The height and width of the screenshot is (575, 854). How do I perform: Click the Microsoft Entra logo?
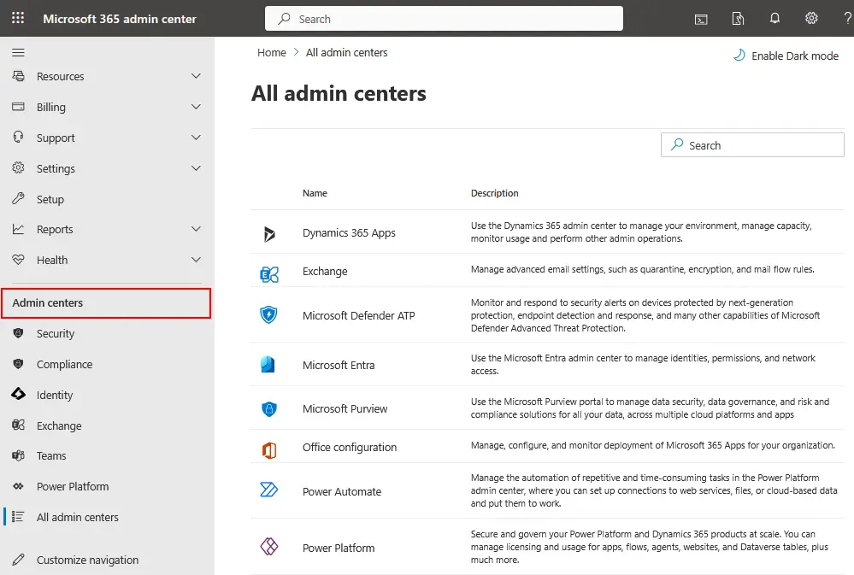click(268, 364)
